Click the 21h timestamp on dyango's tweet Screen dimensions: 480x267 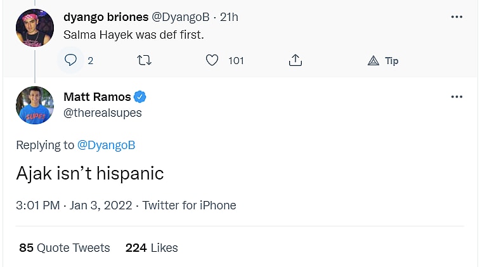(229, 17)
